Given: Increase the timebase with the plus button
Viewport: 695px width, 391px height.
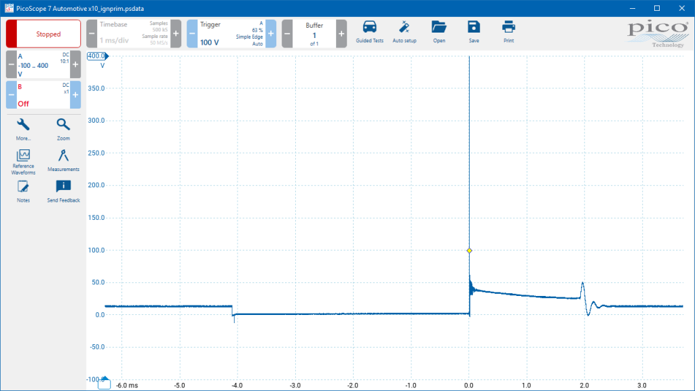Looking at the screenshot, I should point(176,34).
